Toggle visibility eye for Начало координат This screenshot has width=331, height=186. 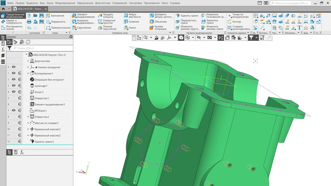tap(14, 67)
